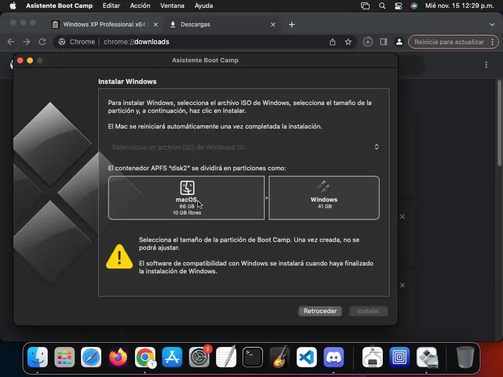This screenshot has width=503, height=377.
Task: Open the Windows ISO file selector dropdown
Action: pyautogui.click(x=244, y=147)
